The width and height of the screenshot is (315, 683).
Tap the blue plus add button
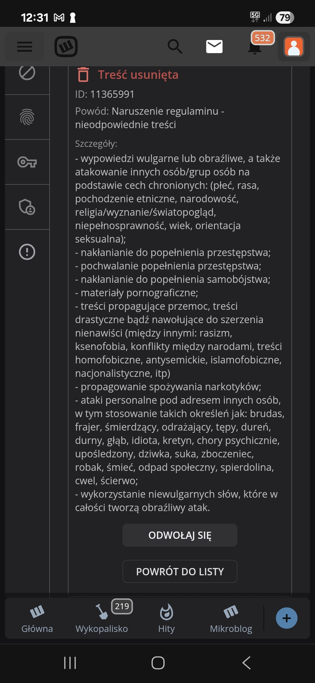(x=287, y=618)
